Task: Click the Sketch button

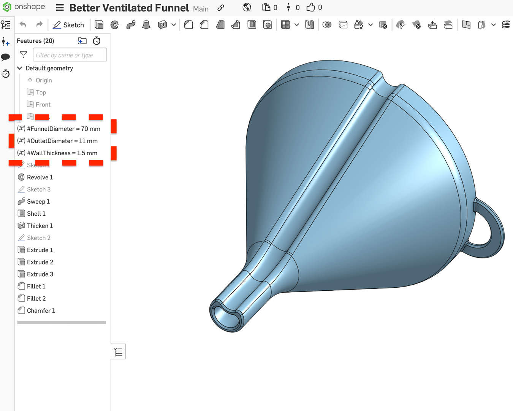Action: [x=68, y=25]
